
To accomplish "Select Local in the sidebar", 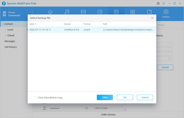I will point(10,30).
